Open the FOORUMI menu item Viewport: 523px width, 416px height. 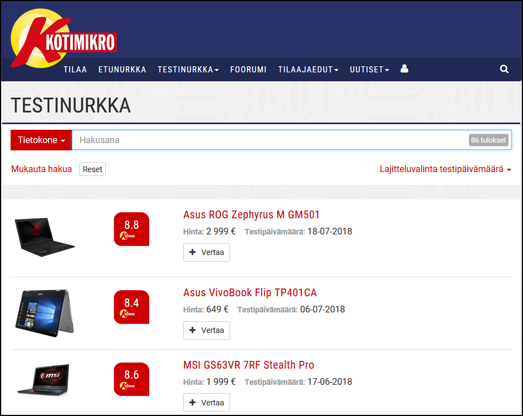pos(248,69)
